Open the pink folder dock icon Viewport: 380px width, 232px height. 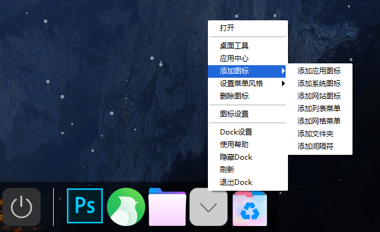coord(167,207)
